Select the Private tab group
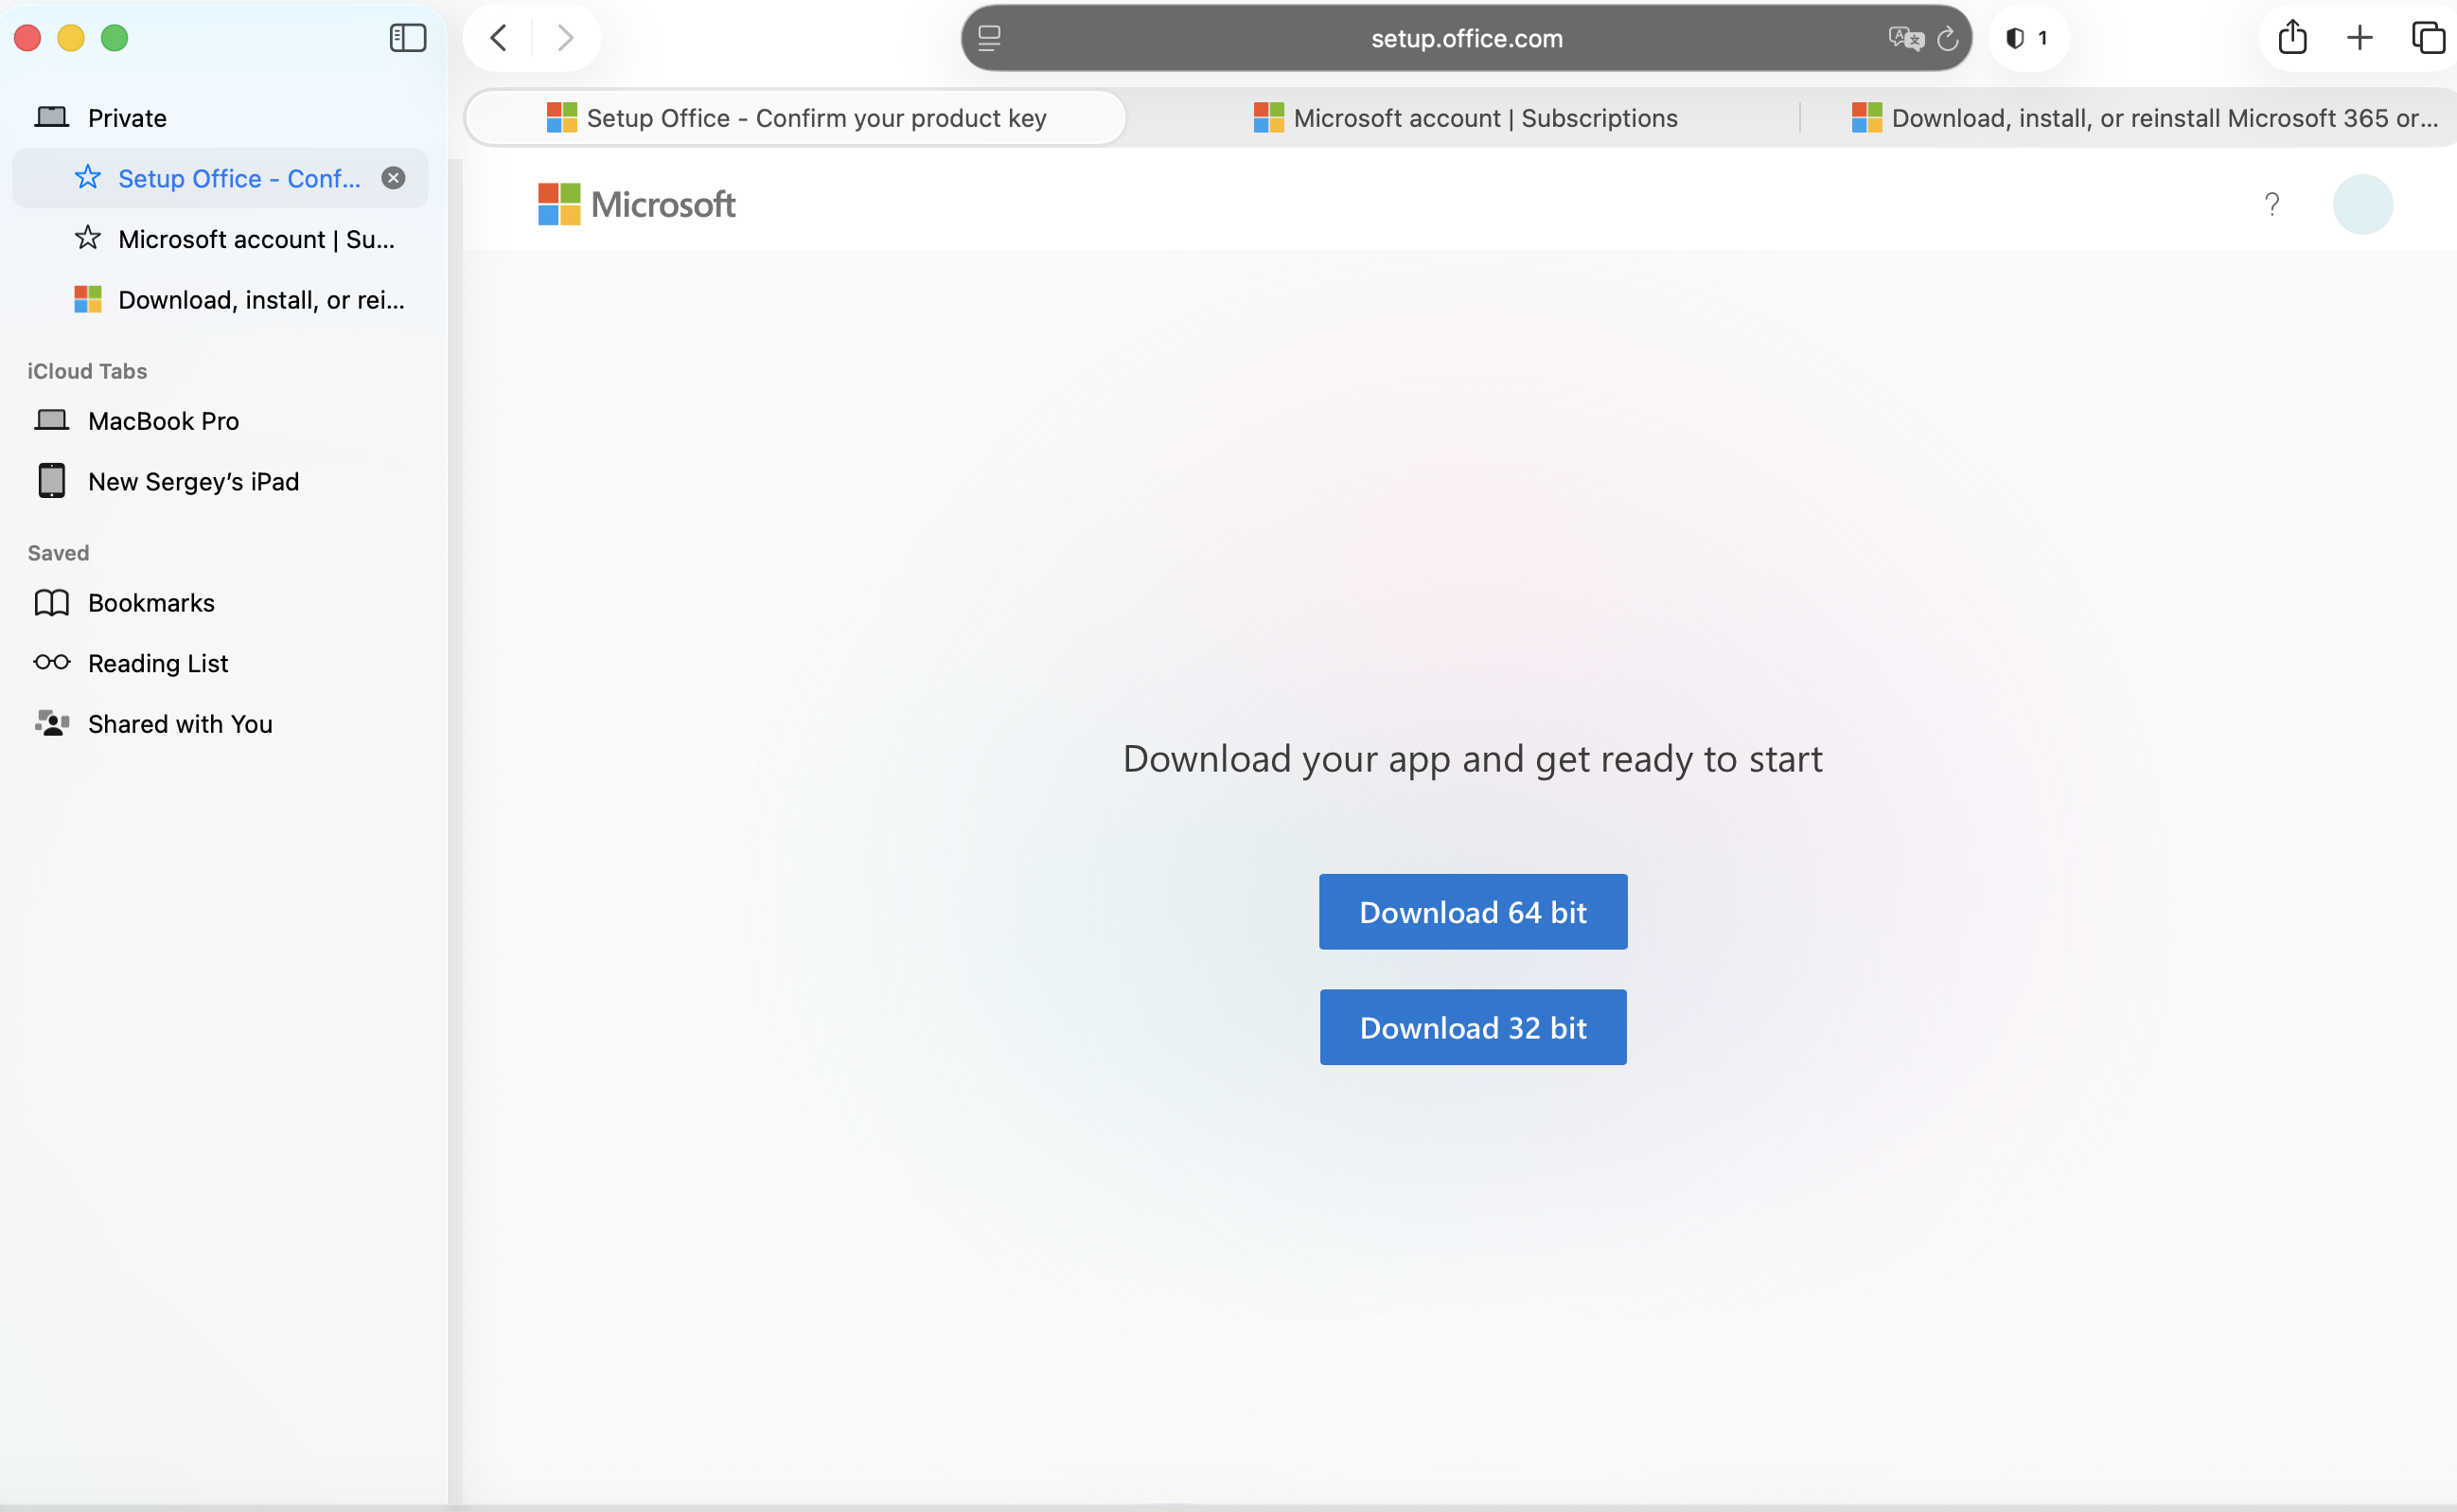Image resolution: width=2457 pixels, height=1512 pixels. [x=220, y=118]
